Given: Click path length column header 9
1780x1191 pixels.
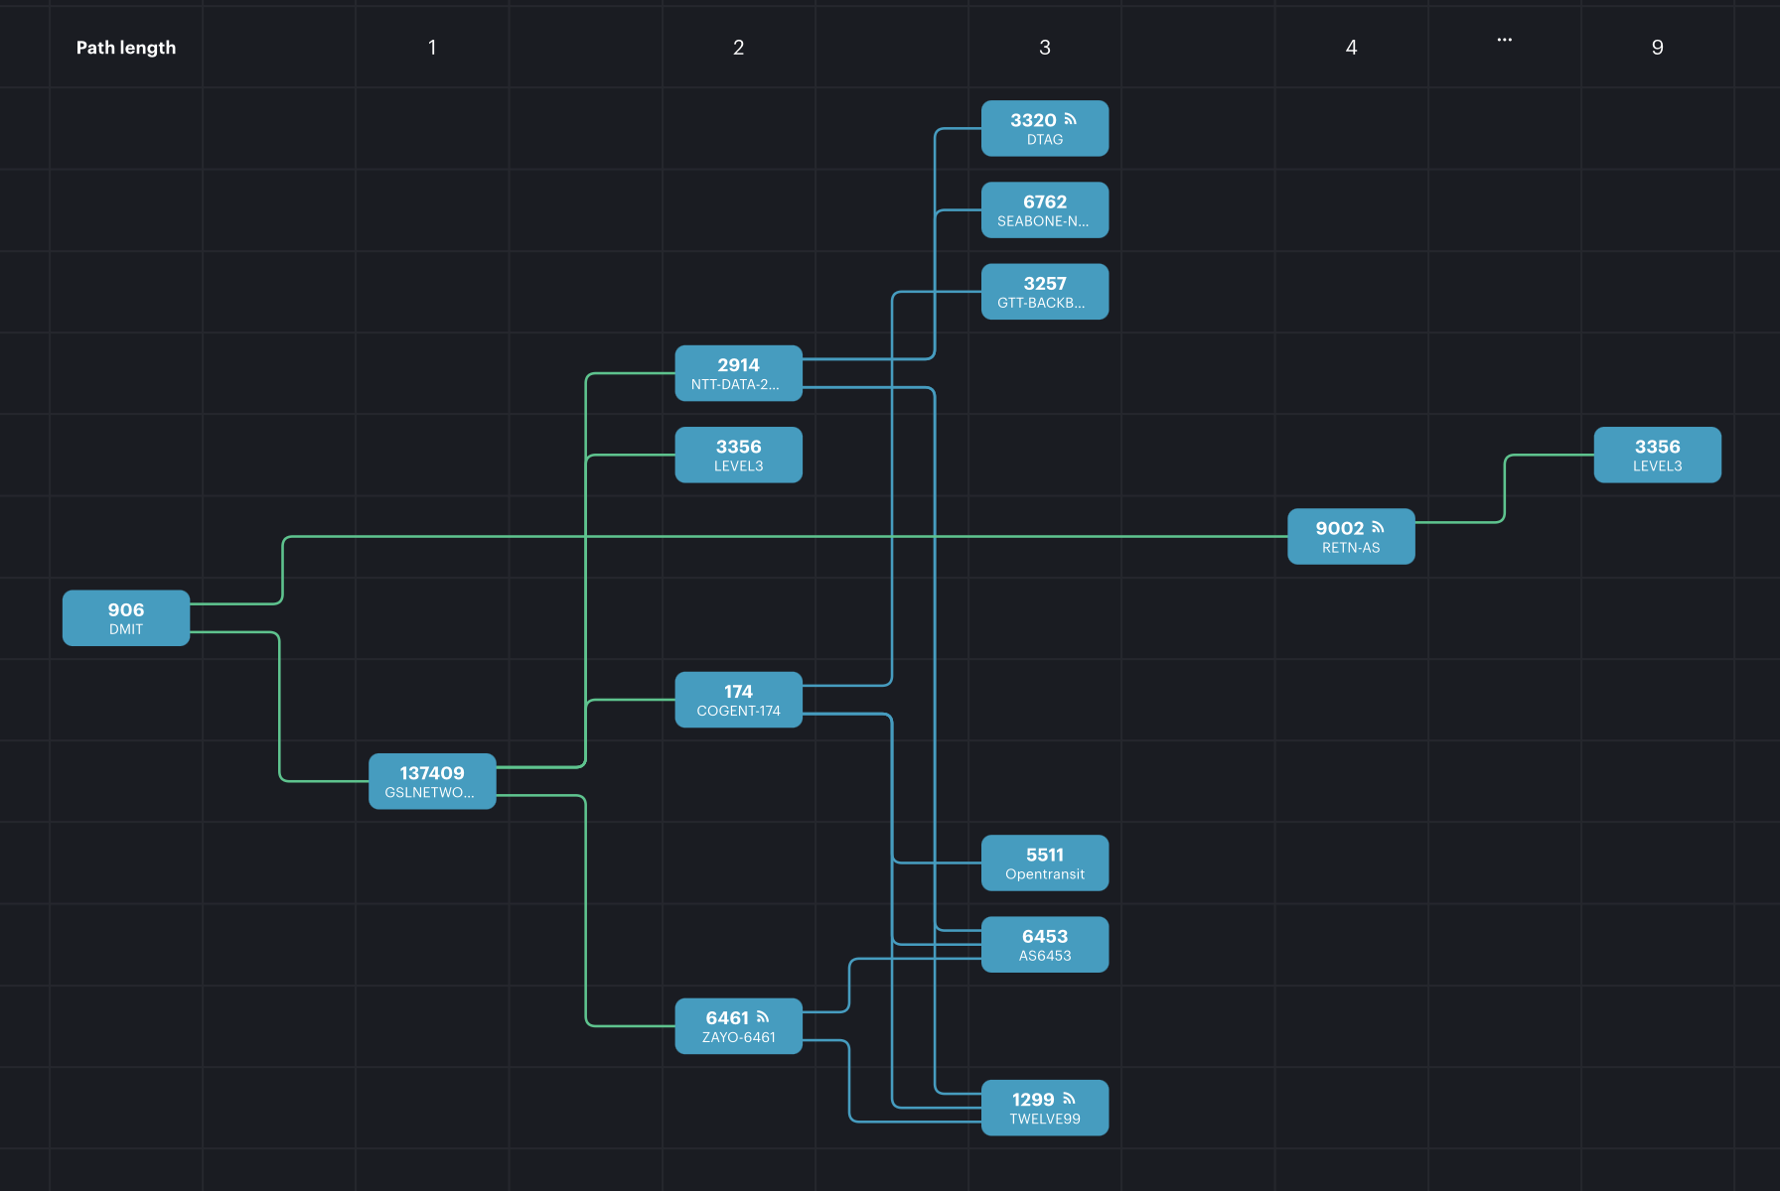Looking at the screenshot, I should click(x=1657, y=48).
